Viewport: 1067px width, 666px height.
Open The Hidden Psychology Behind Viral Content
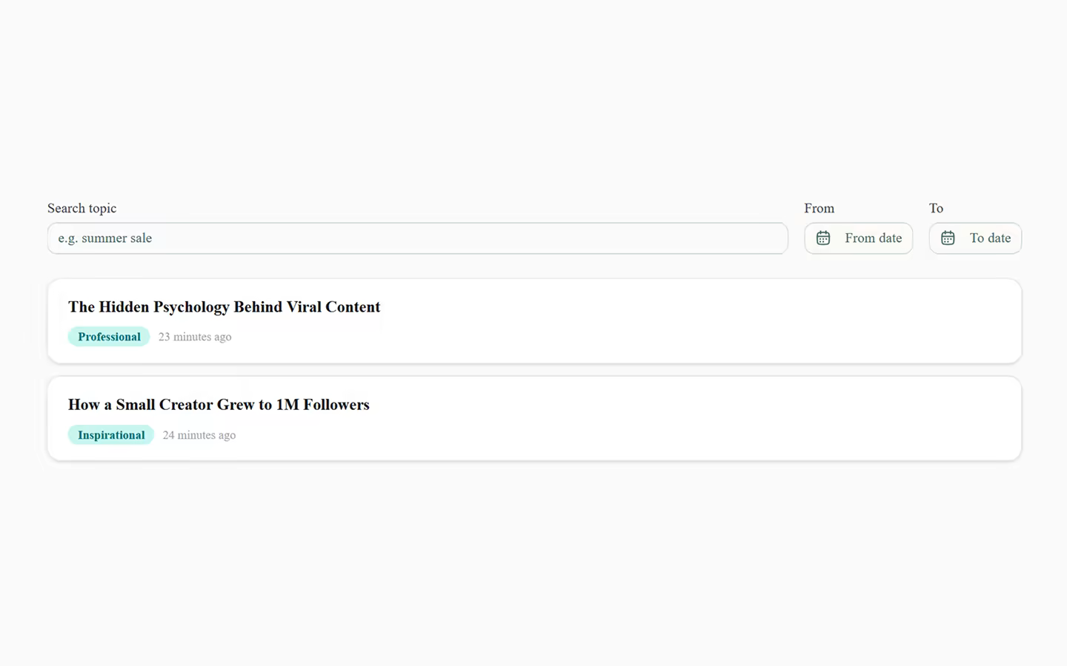point(534,321)
